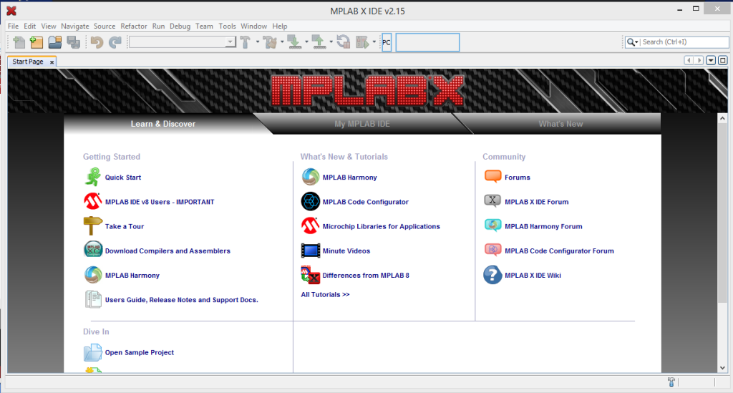Click the Make and Program Device green down-arrow icon
This screenshot has width=733, height=393.
[294, 42]
